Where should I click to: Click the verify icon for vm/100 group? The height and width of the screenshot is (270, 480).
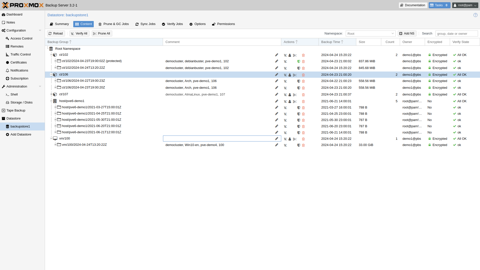click(285, 139)
